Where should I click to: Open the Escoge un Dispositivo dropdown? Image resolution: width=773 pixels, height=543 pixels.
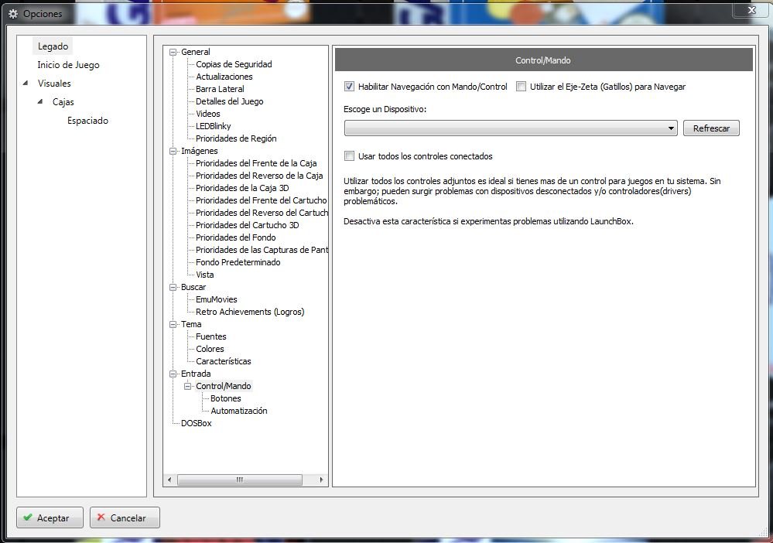(511, 128)
